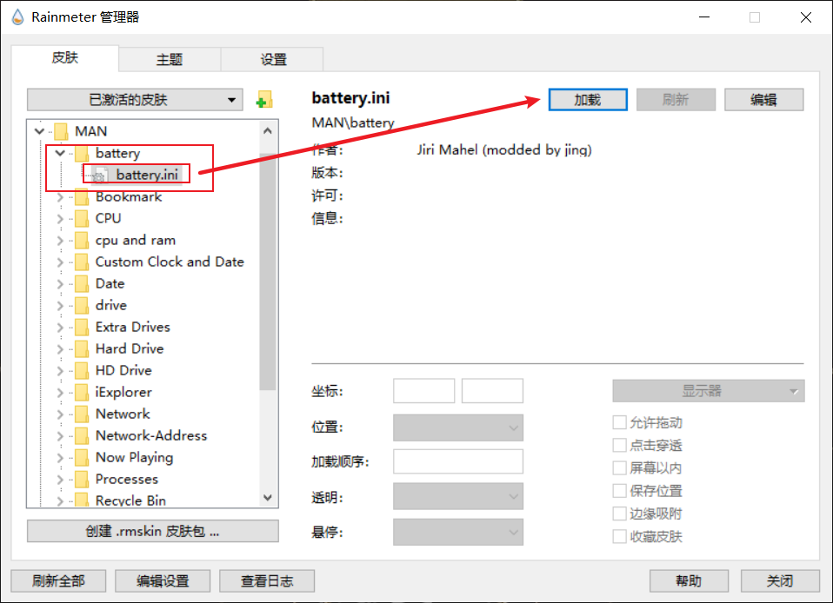This screenshot has width=833, height=603.
Task: Click the Processes folder icon
Action: coord(82,480)
